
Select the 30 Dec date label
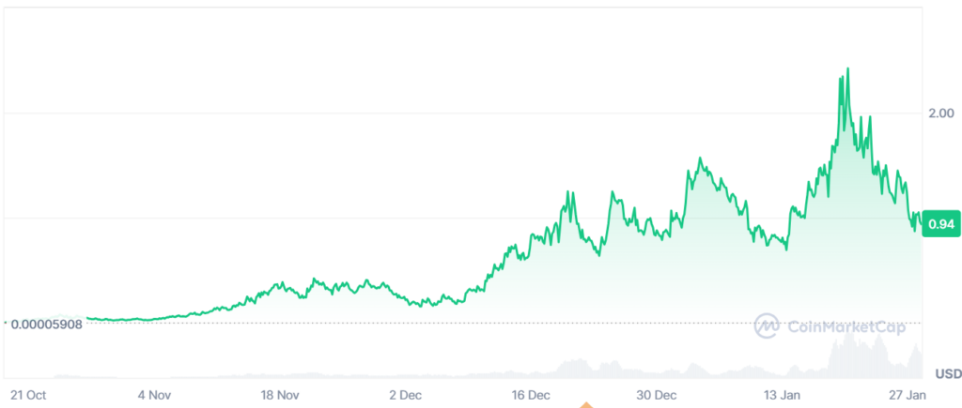[x=658, y=395]
